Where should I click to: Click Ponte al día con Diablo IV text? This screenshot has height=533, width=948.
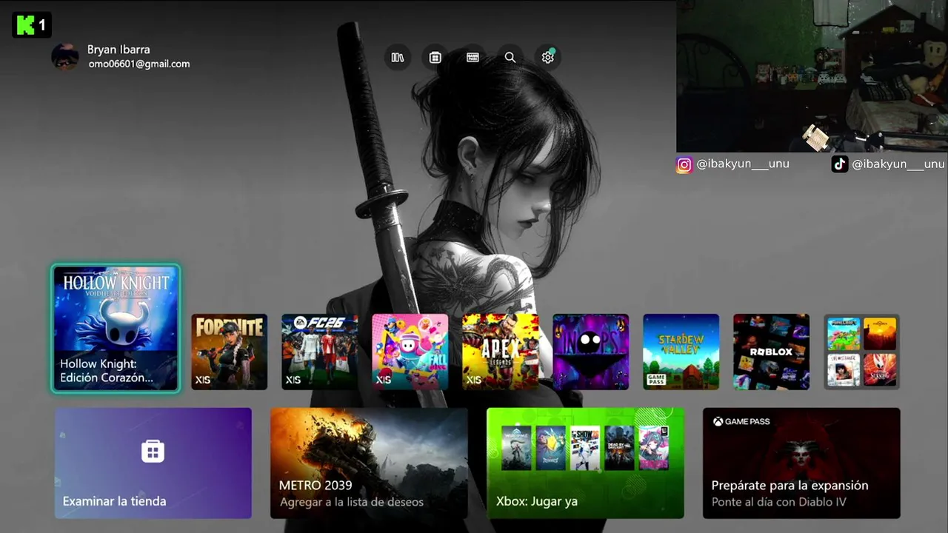point(779,502)
